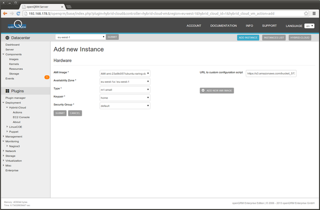Image resolution: width=320 pixels, height=210 pixels.
Task: Open Plugin manager in the sidebar
Action: coord(15,98)
